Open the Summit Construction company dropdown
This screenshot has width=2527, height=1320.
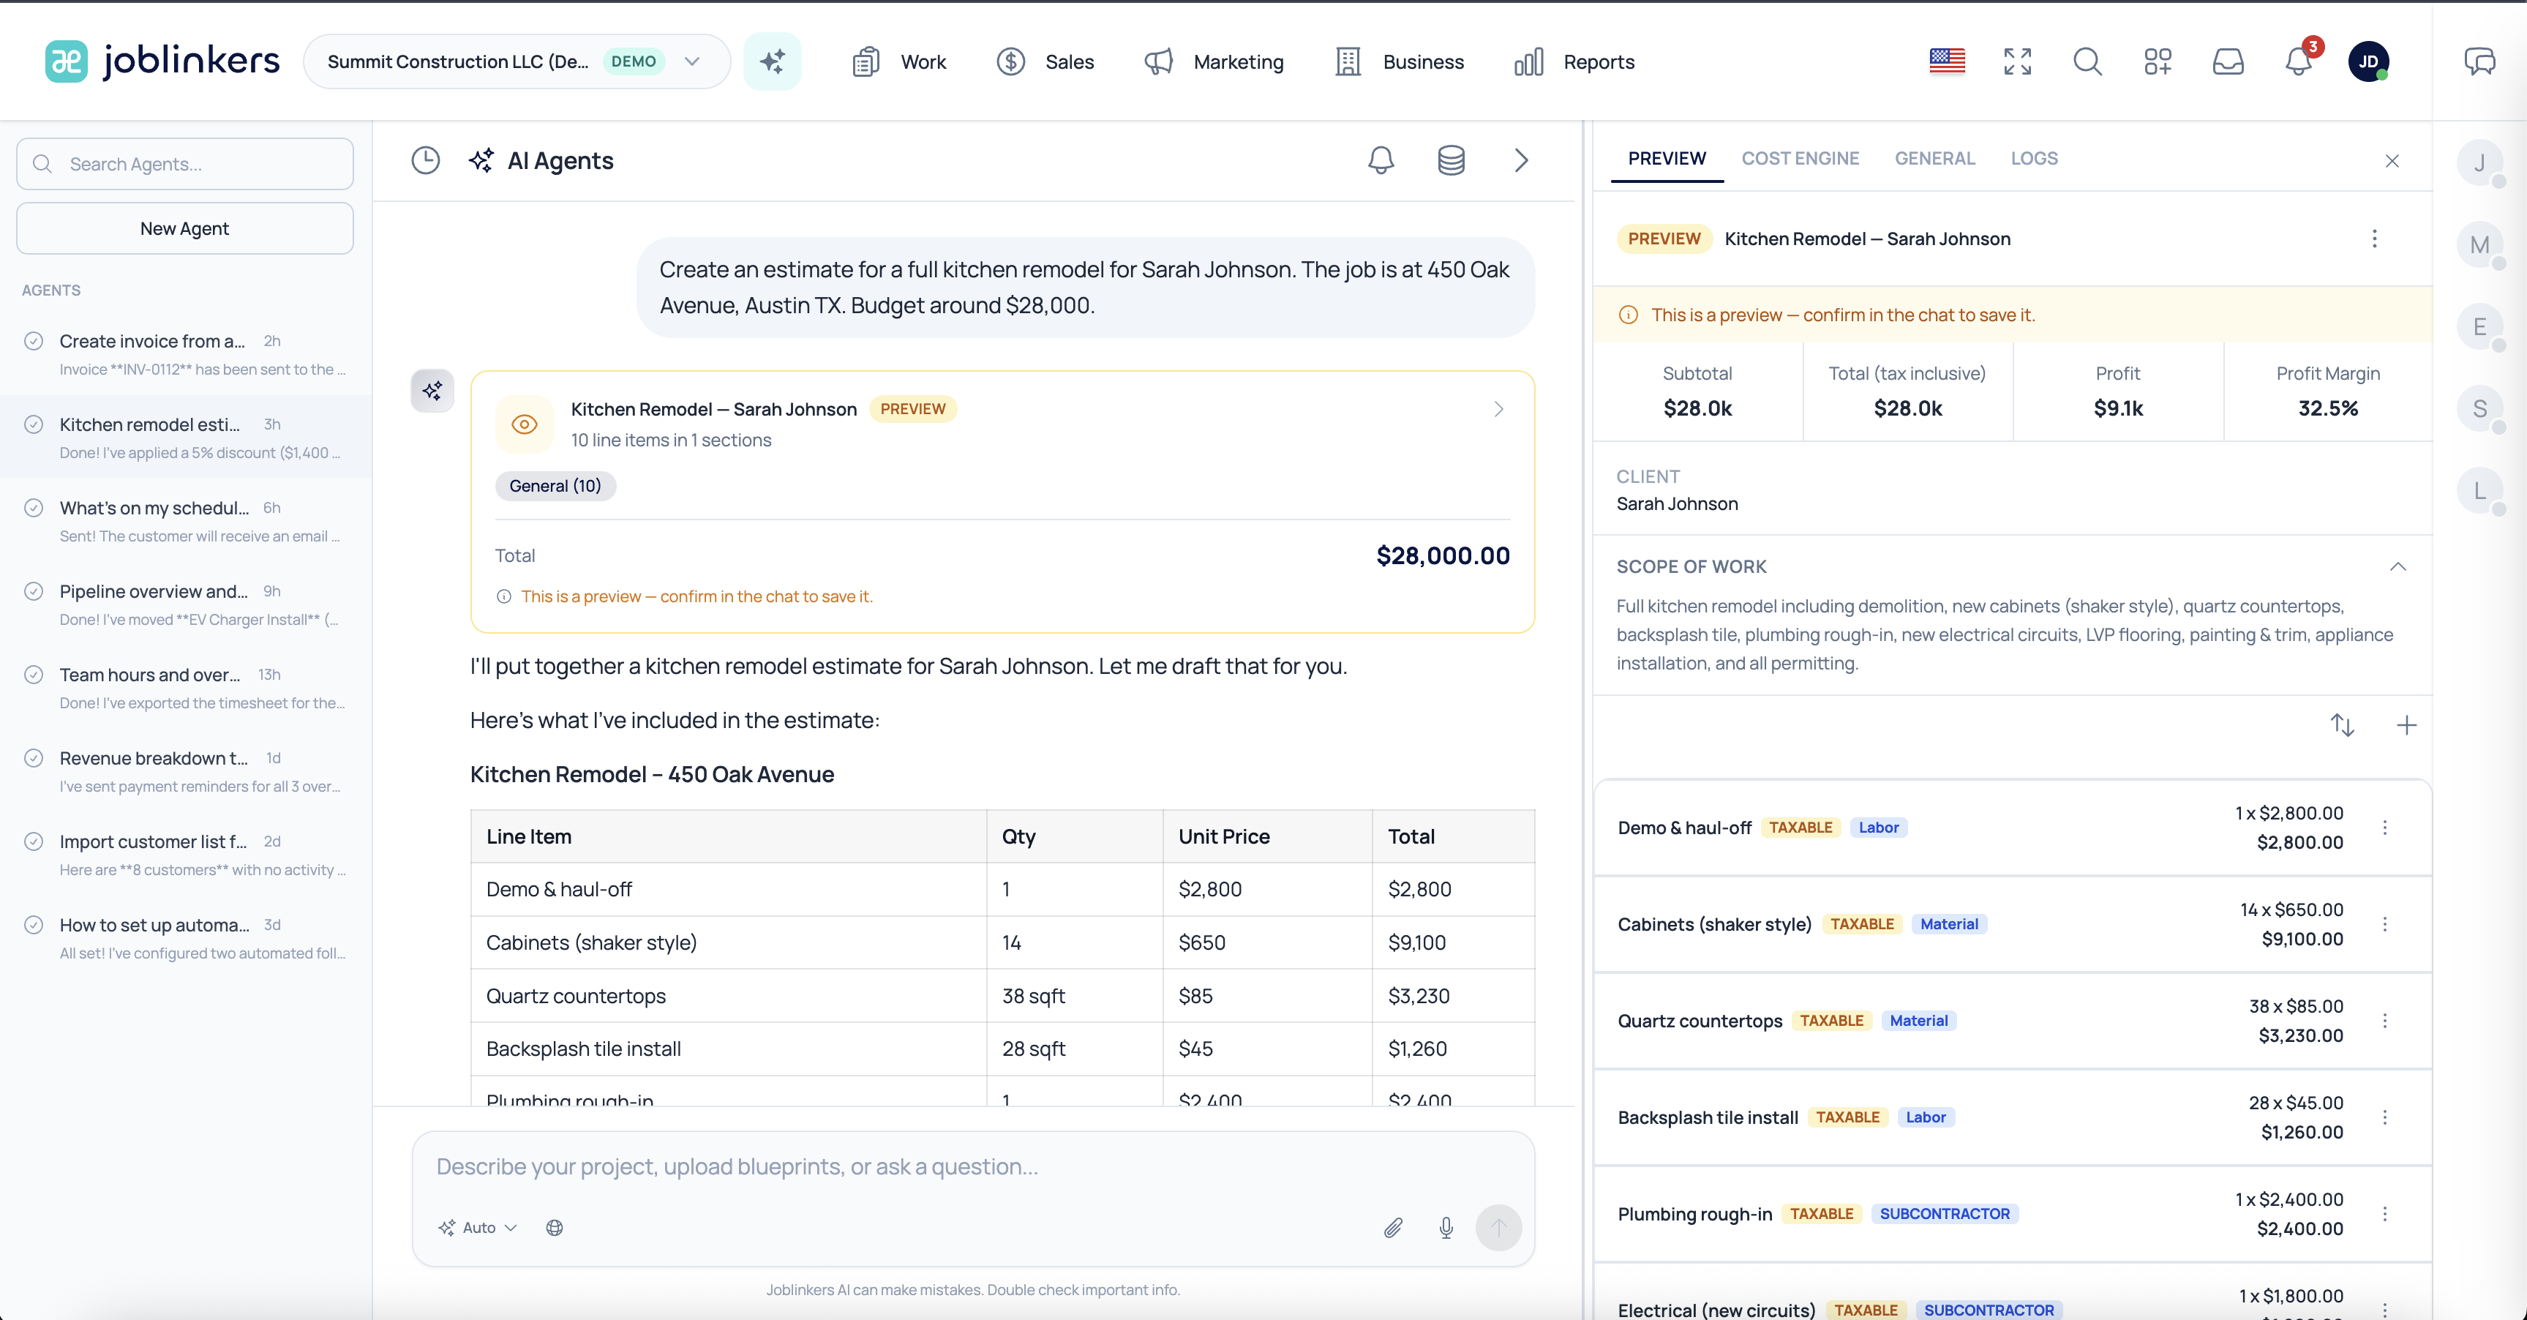point(691,61)
